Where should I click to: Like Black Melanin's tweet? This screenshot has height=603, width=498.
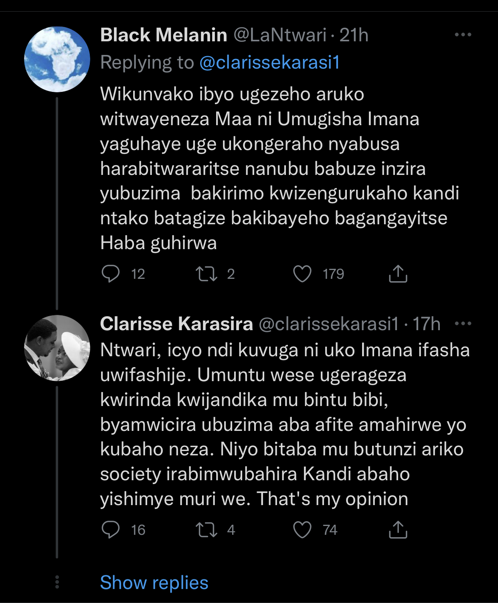tap(302, 274)
